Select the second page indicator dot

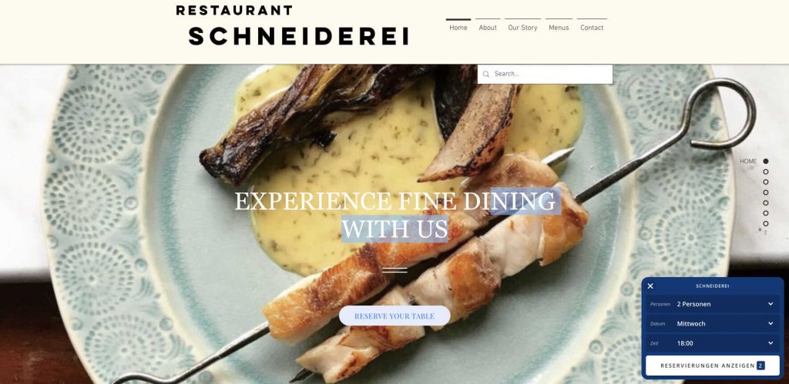[x=766, y=172]
